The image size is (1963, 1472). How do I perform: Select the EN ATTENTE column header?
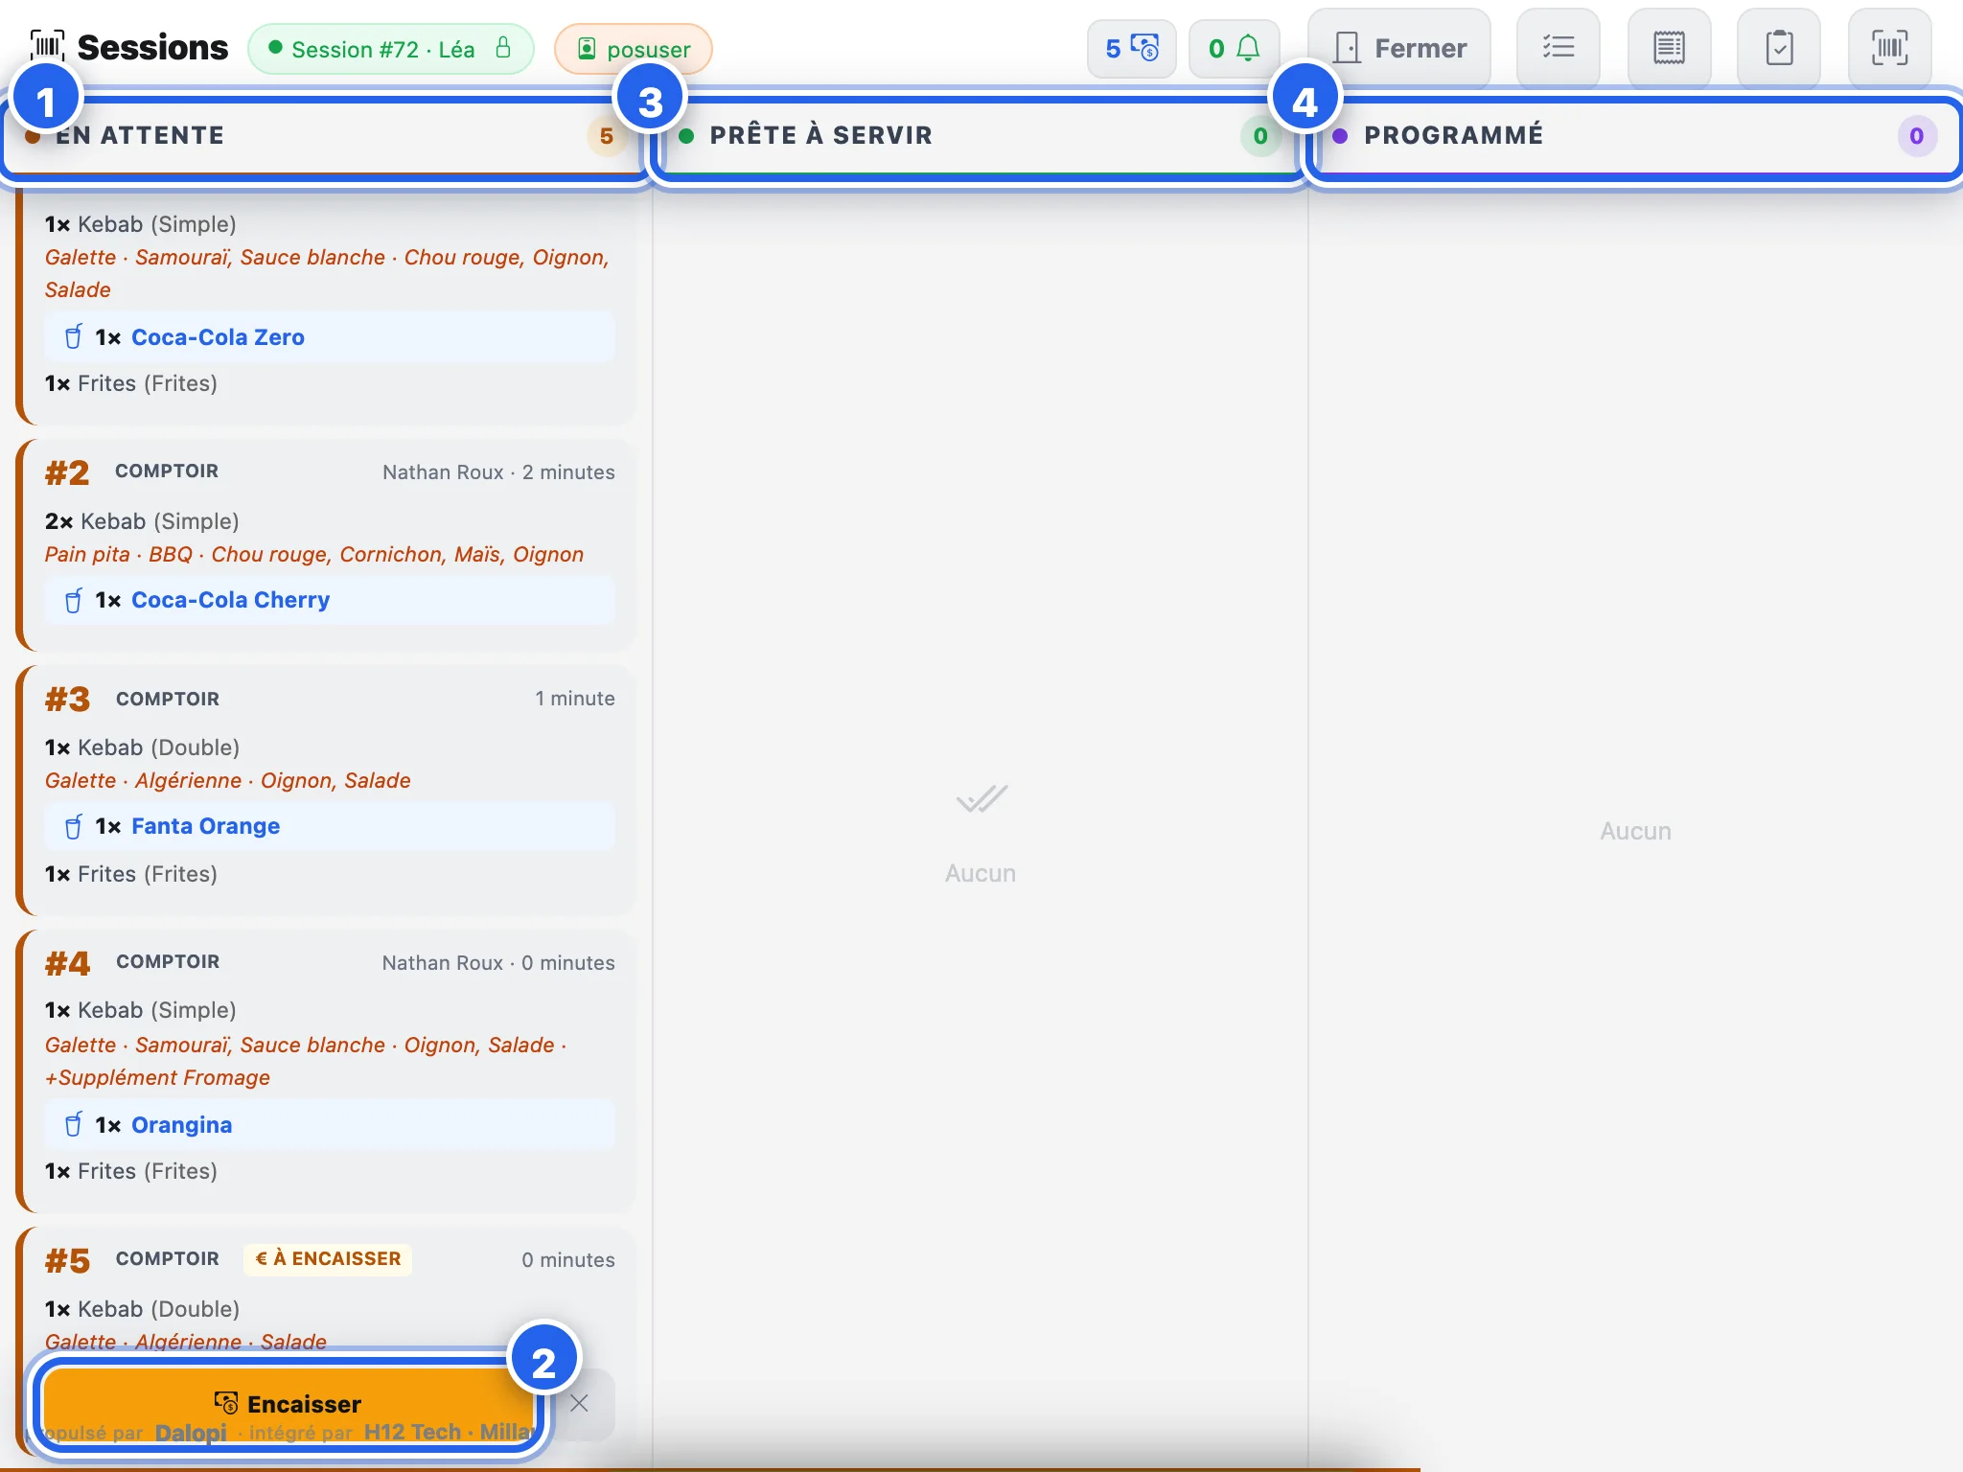327,136
